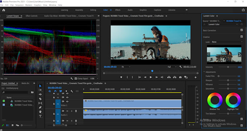Select the Ripple Edit tool

coord(40,95)
